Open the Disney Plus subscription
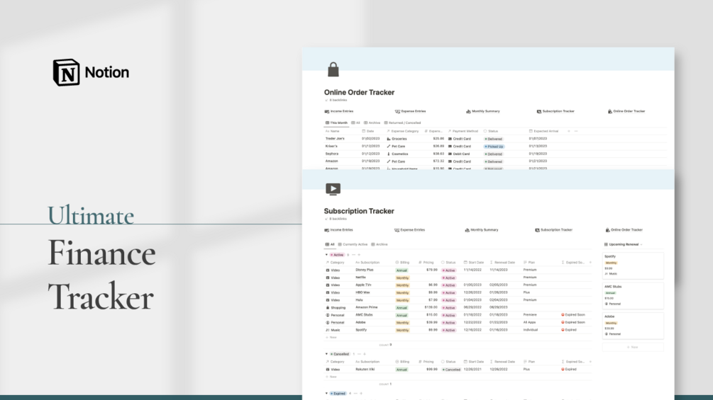This screenshot has width=713, height=400. click(x=364, y=270)
